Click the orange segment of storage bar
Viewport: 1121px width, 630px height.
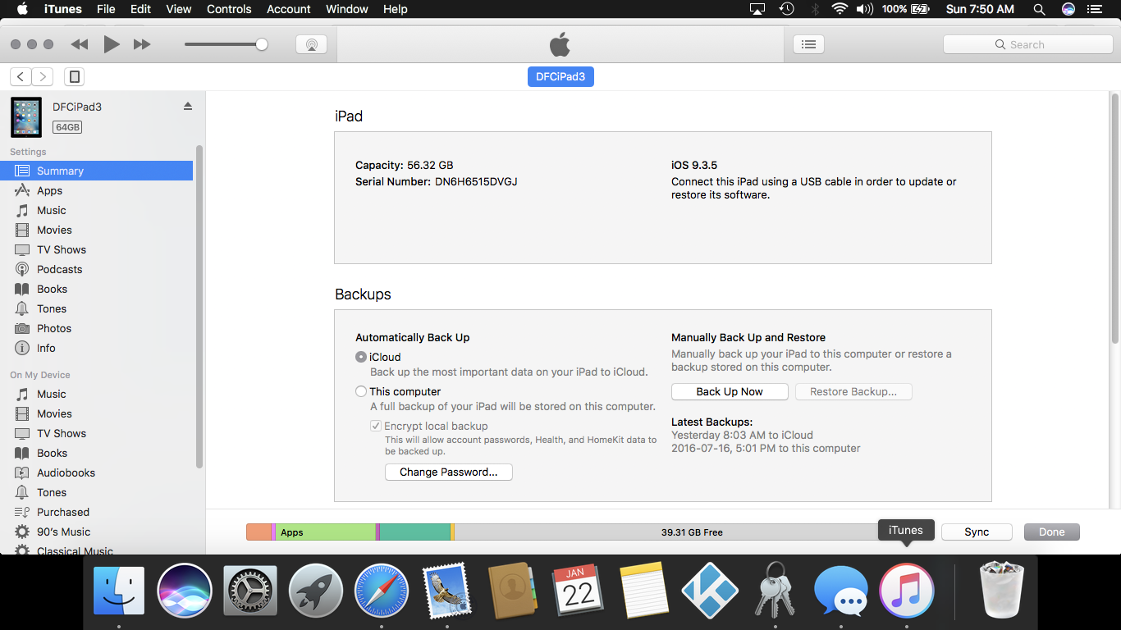point(259,532)
